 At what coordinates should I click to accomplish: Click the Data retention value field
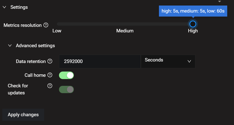tap(100, 61)
